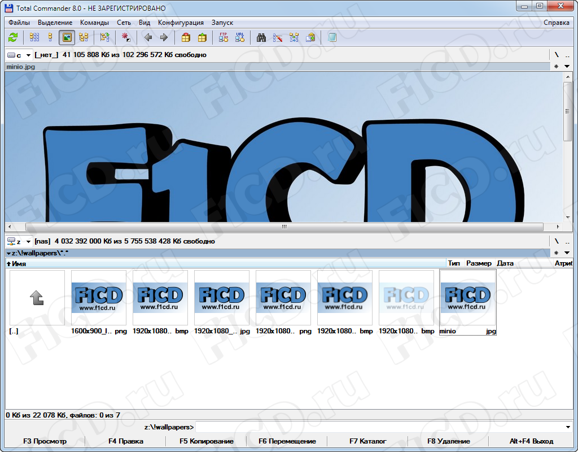Open the Вид menu
Viewport: 578px width, 452px height.
[144, 23]
